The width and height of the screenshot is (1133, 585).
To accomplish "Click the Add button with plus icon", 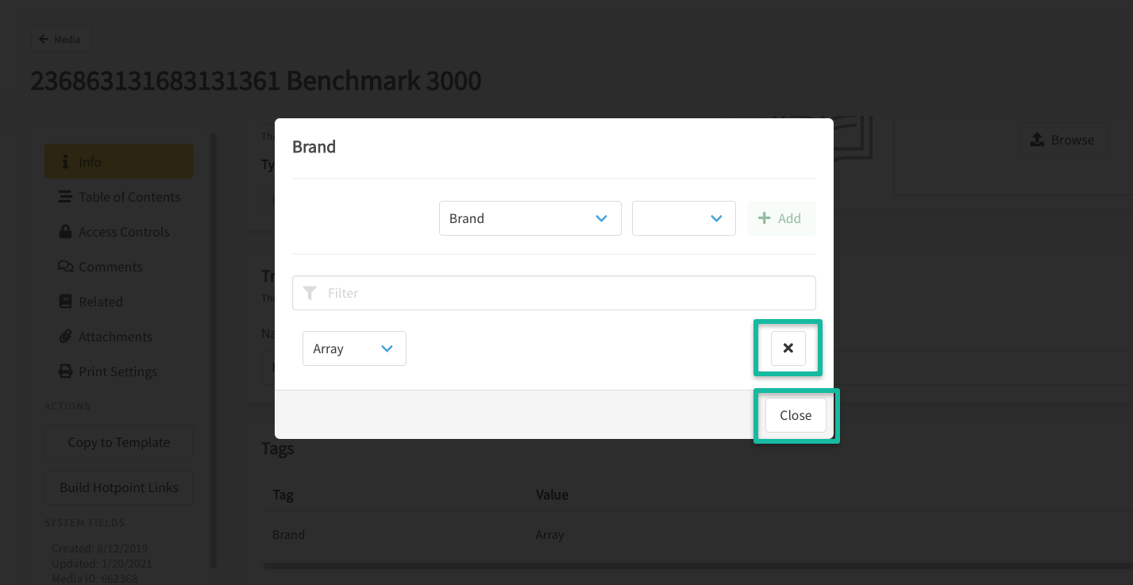I will click(x=780, y=218).
